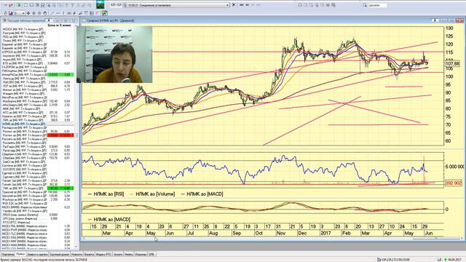
Task: Click the Nov month label on time axis
Action: [x=281, y=233]
